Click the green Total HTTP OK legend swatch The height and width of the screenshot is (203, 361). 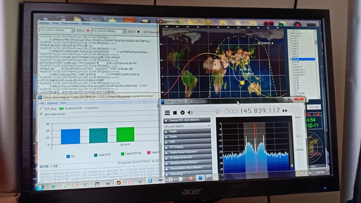click(x=122, y=154)
